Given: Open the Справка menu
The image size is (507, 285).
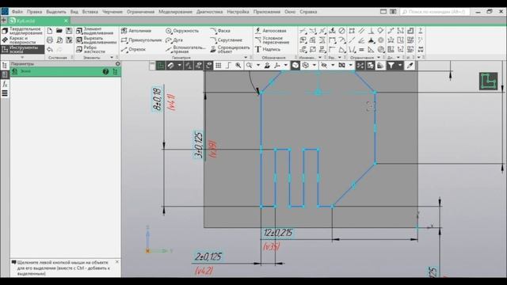Looking at the screenshot, I should [308, 12].
